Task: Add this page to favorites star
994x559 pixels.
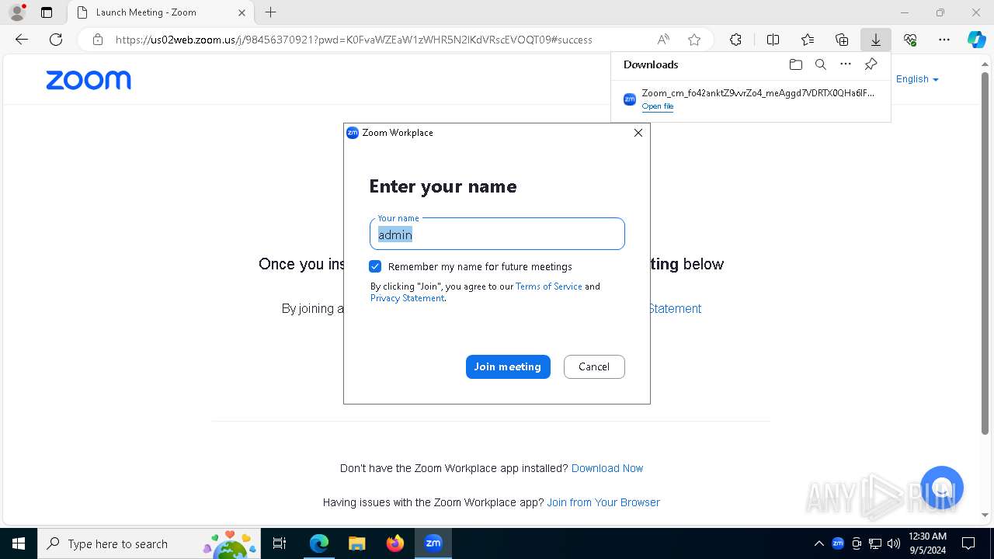Action: 694,40
